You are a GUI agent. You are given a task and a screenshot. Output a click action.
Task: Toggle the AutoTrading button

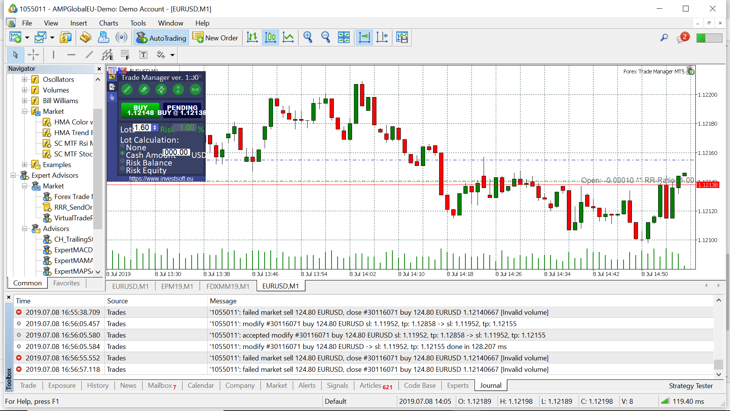point(161,38)
